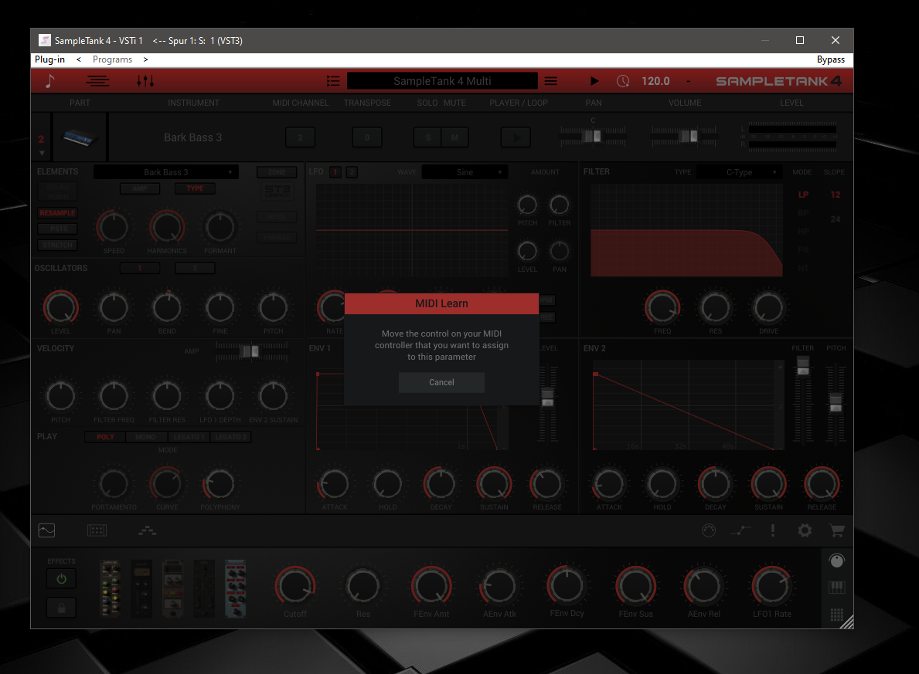Adjust the part Pan slider
The image size is (919, 674).
(593, 136)
